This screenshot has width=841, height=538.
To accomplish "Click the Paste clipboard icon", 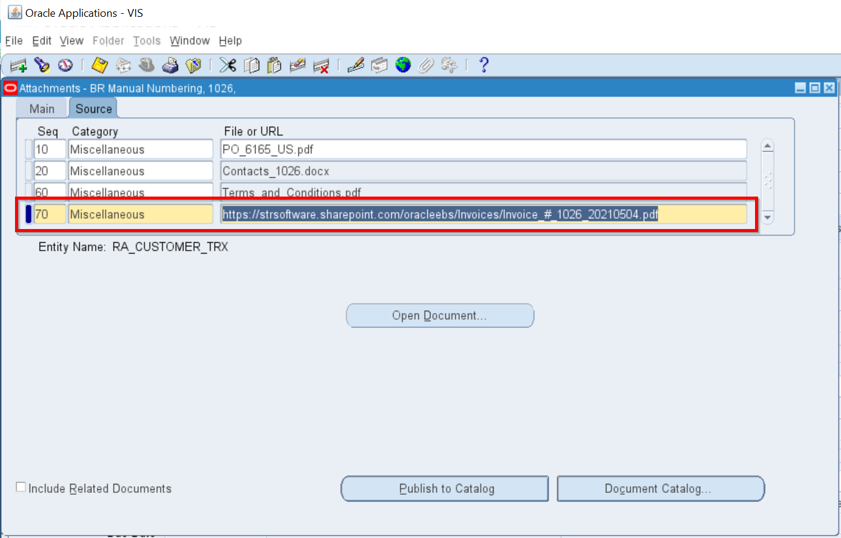I will [274, 65].
